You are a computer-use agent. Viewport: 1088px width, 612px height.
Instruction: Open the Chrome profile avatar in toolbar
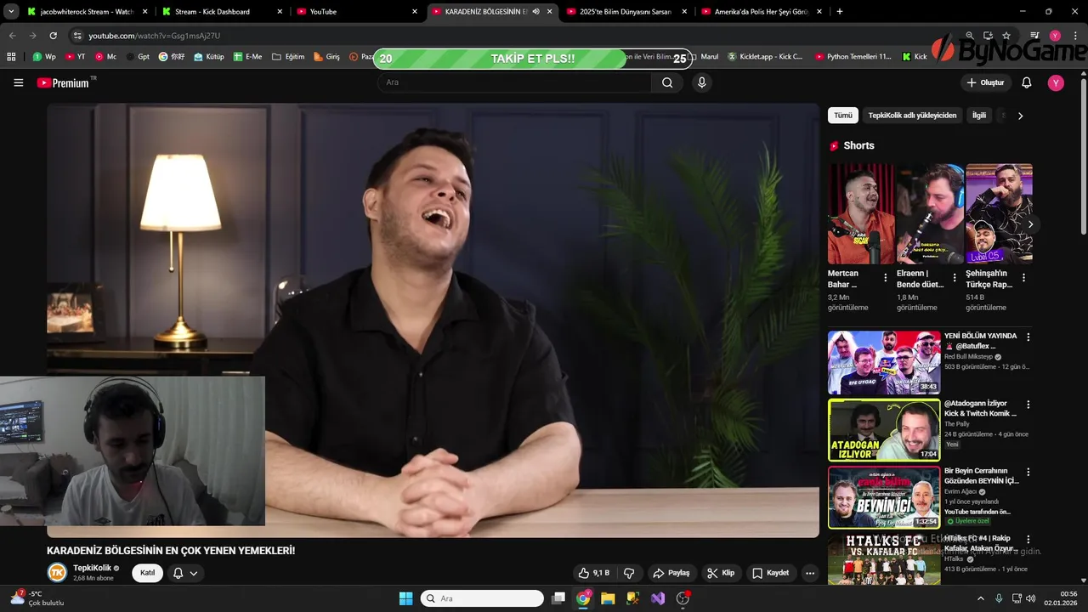[x=1055, y=36]
